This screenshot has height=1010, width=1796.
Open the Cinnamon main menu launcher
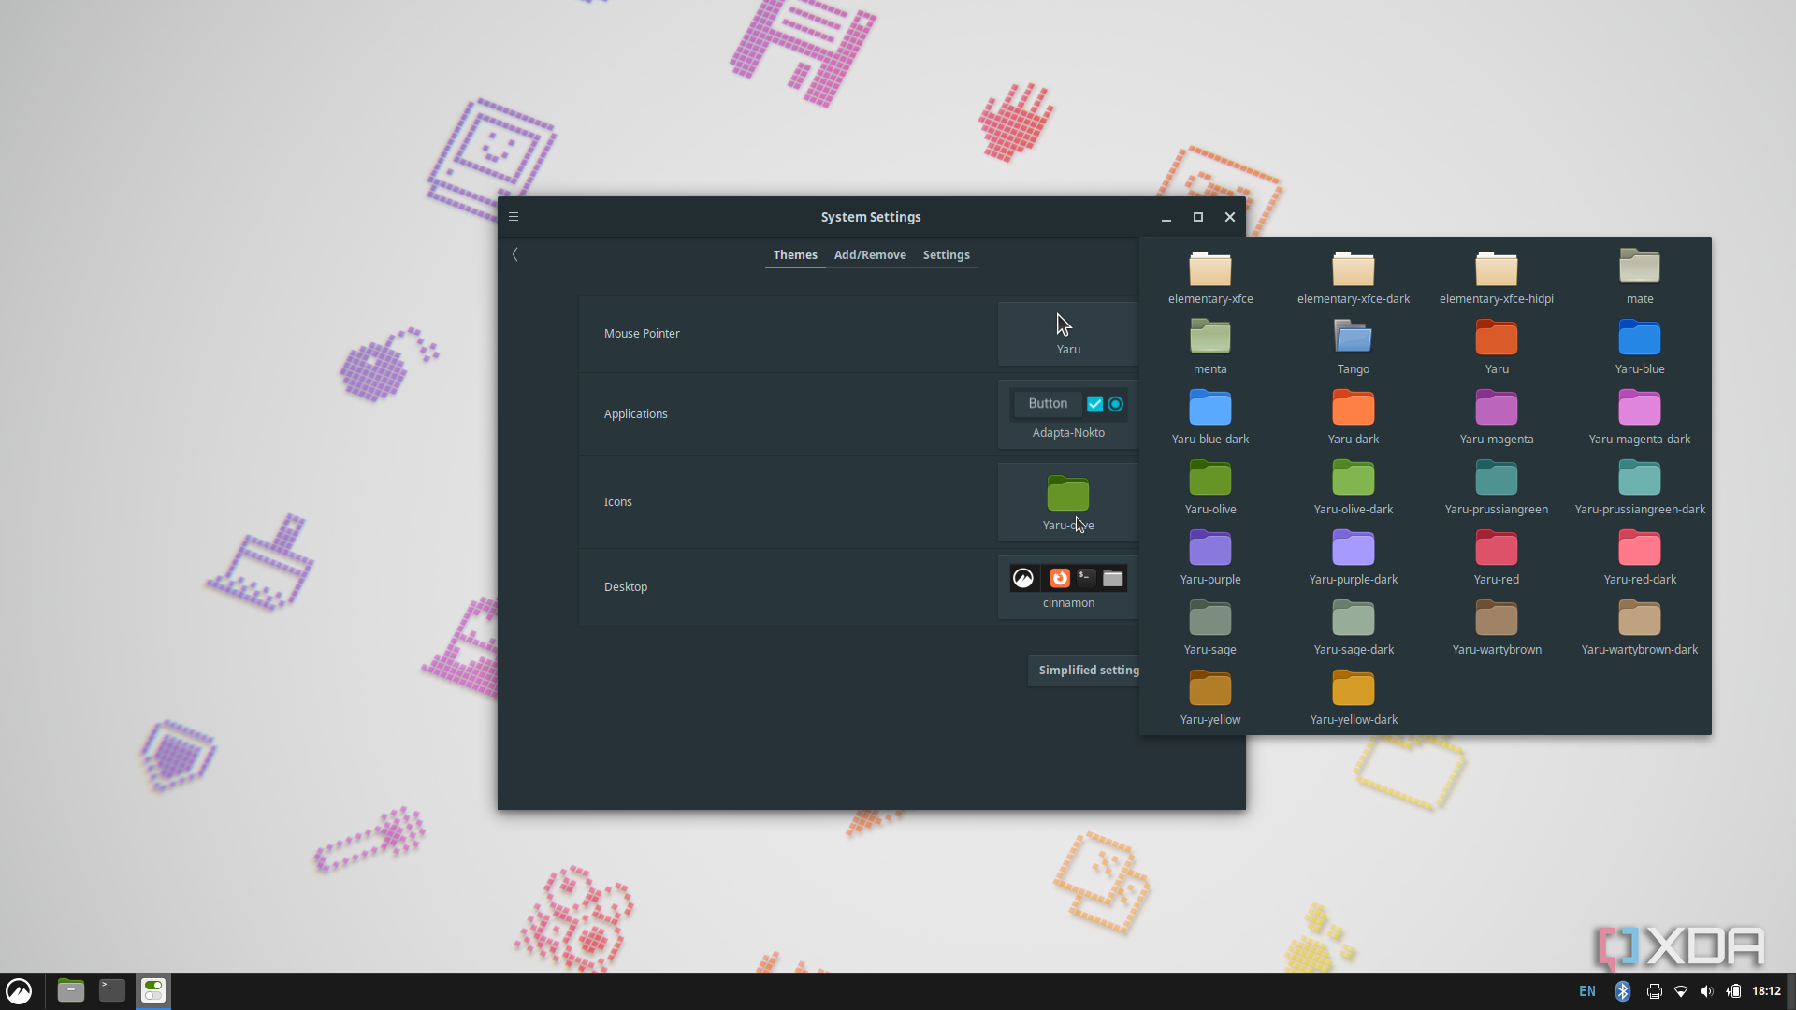click(19, 991)
